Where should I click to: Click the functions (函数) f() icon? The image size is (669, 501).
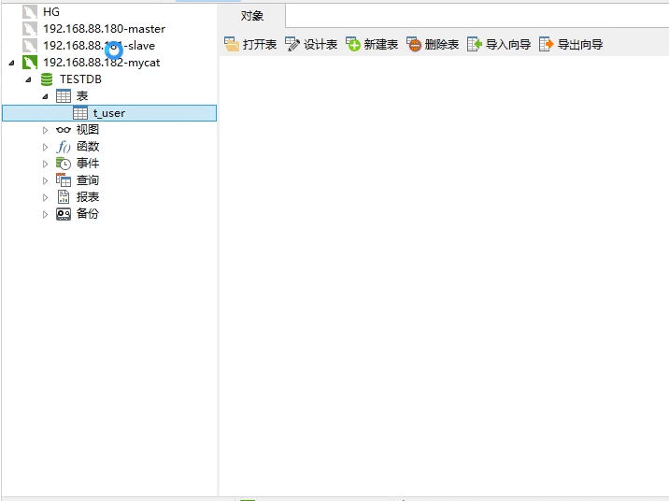(x=64, y=147)
